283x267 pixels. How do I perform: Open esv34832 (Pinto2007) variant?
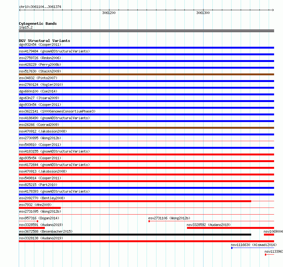(38, 78)
